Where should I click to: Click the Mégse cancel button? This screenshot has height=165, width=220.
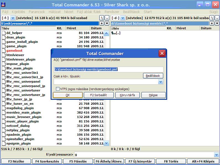point(153,95)
